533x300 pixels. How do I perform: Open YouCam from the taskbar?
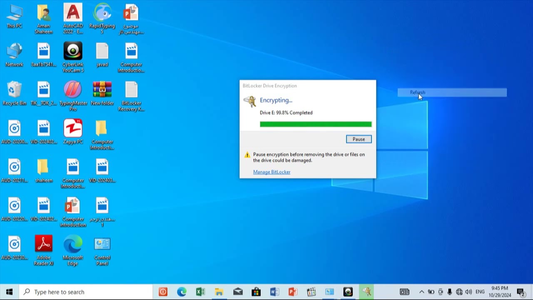tap(348, 292)
